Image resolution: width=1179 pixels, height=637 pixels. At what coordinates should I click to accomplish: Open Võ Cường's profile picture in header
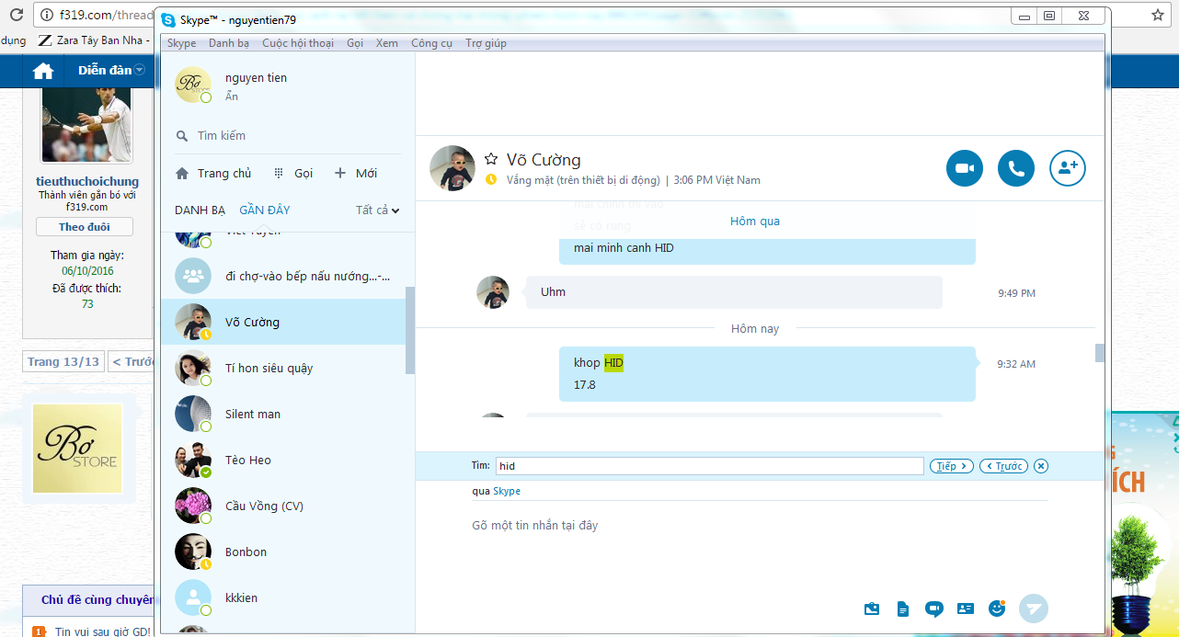[x=452, y=168]
